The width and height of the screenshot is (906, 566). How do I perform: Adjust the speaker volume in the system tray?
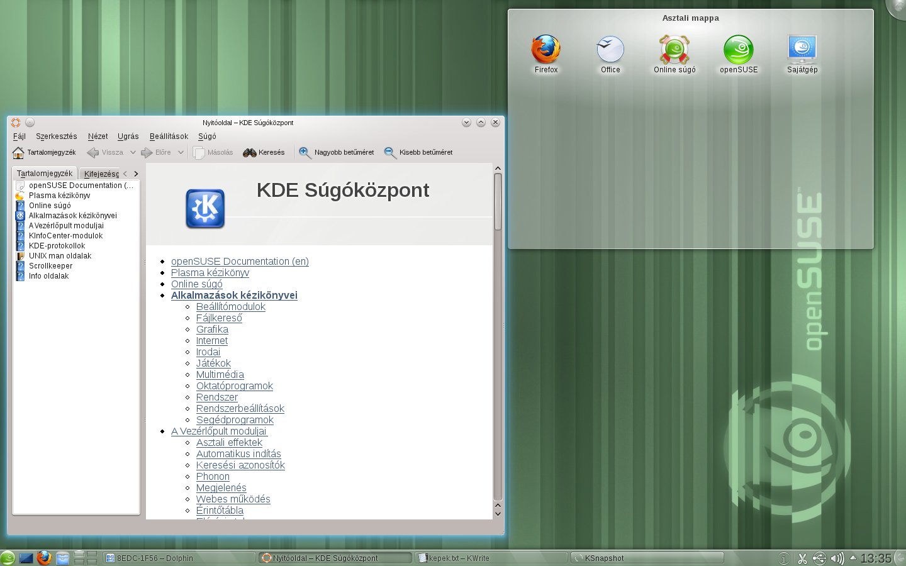pyautogui.click(x=837, y=558)
